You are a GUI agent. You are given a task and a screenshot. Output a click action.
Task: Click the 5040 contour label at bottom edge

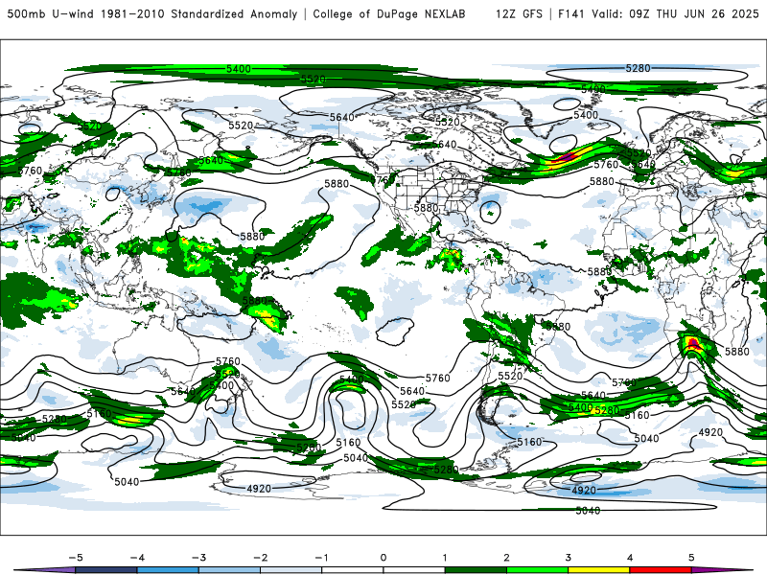pyautogui.click(x=588, y=511)
